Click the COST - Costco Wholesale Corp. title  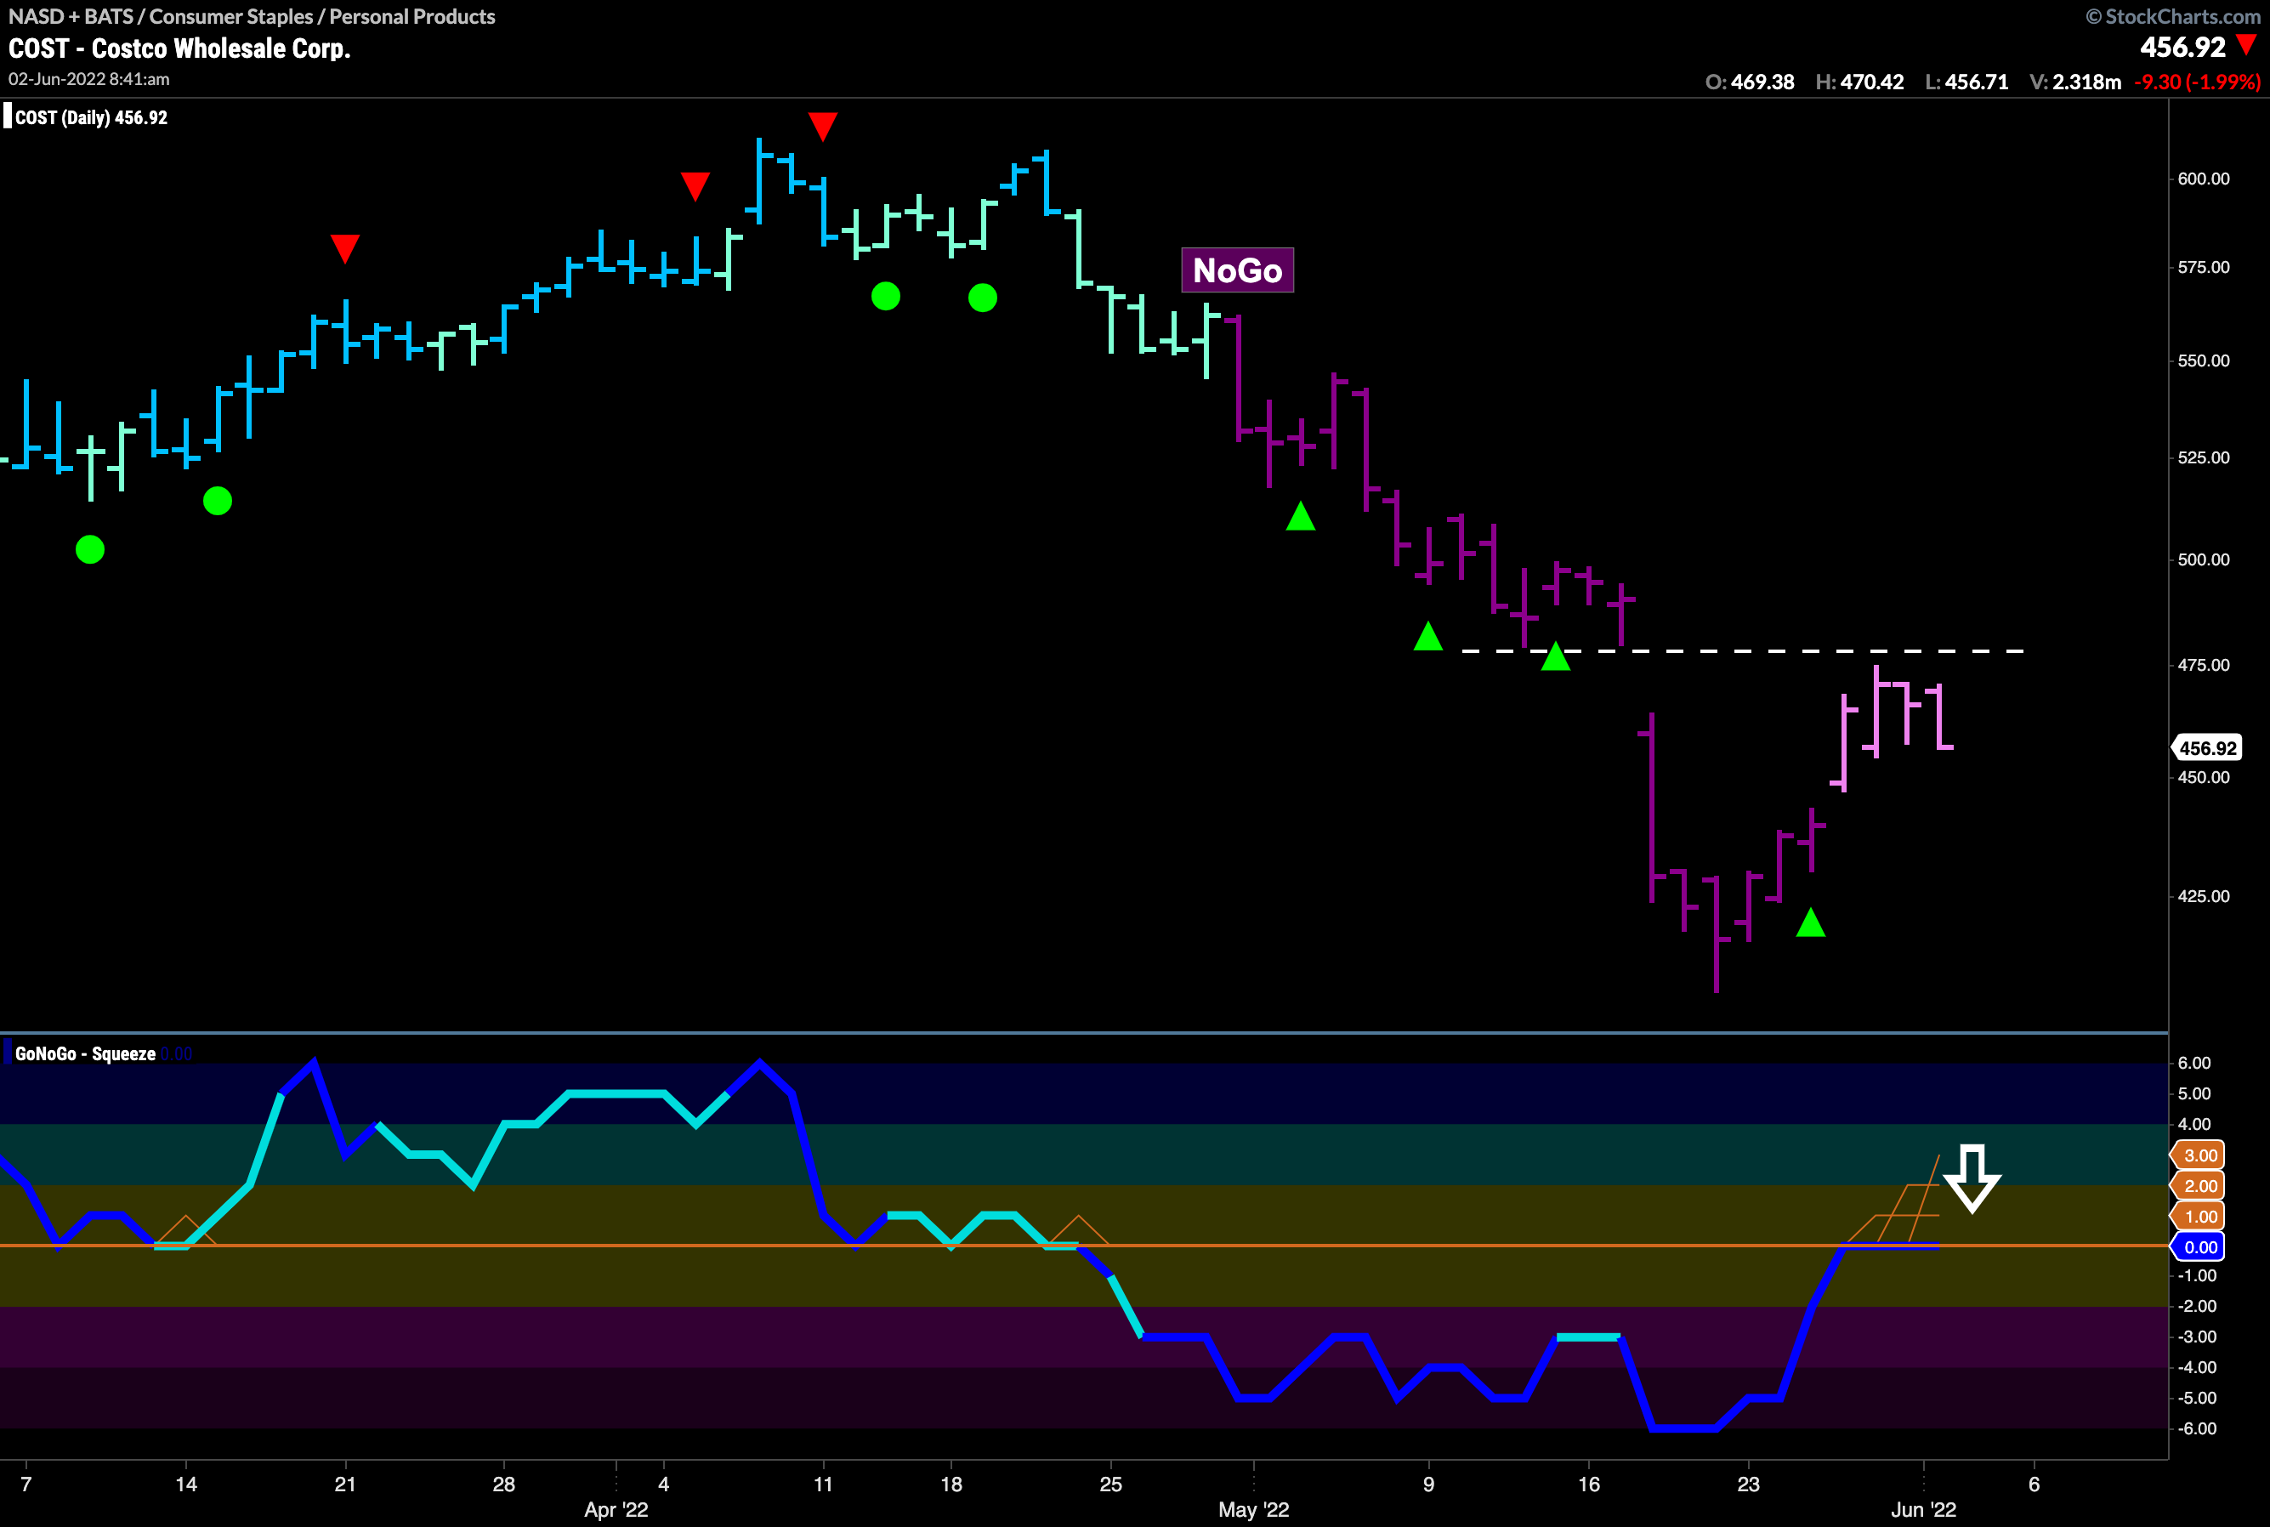pyautogui.click(x=179, y=48)
